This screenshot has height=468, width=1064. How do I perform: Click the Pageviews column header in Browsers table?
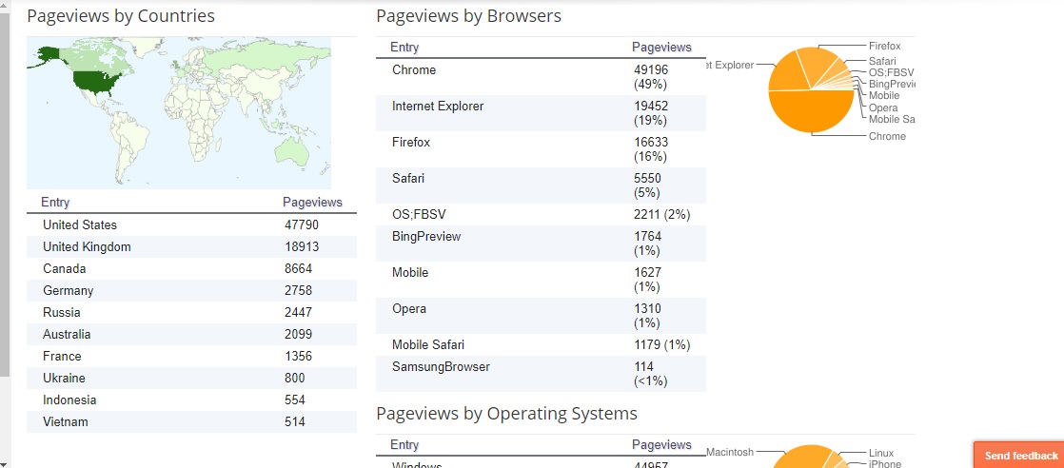point(661,48)
